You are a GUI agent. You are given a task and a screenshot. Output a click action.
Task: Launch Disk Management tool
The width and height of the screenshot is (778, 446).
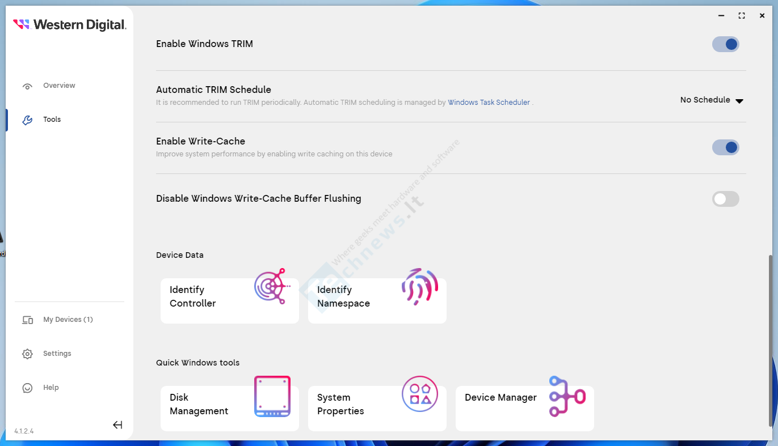click(x=230, y=409)
